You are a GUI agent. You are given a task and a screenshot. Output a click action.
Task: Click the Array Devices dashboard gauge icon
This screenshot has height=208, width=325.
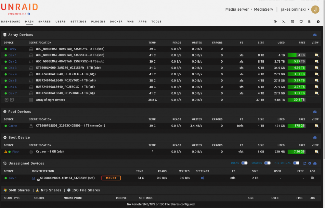point(315,35)
